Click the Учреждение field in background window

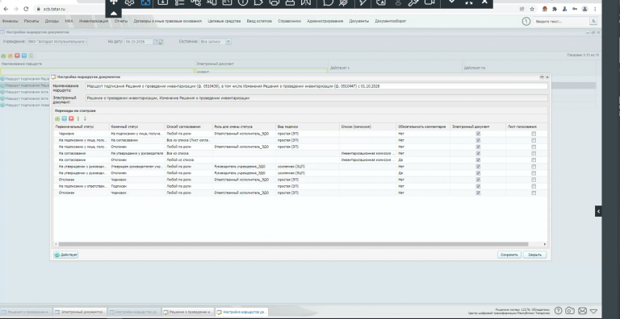pos(57,41)
